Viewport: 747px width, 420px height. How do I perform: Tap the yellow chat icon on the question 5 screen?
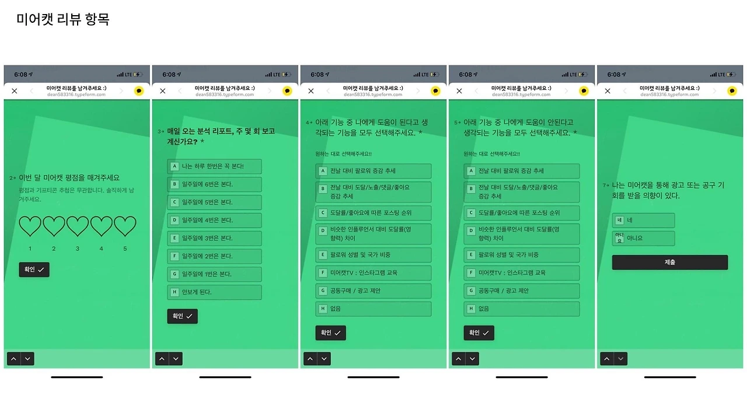(x=584, y=91)
